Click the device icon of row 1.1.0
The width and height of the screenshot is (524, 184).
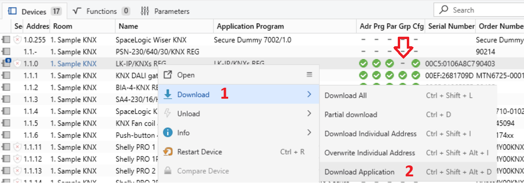point(6,63)
